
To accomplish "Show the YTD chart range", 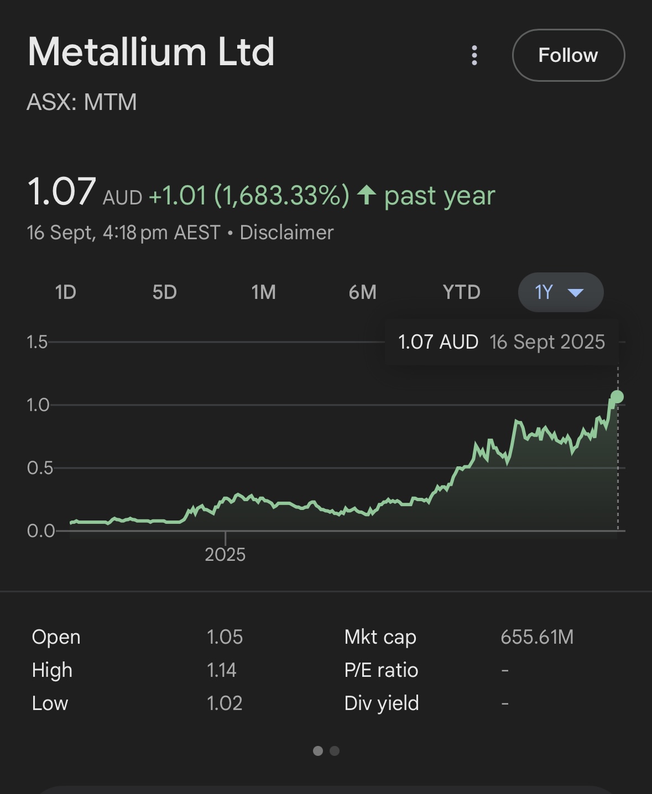I will (461, 292).
